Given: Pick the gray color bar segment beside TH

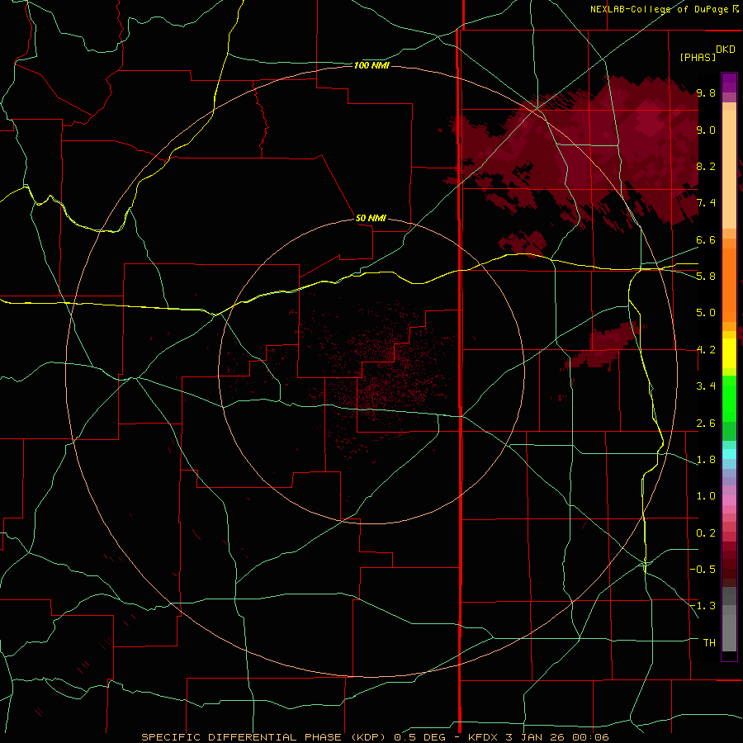Looking at the screenshot, I should [729, 635].
